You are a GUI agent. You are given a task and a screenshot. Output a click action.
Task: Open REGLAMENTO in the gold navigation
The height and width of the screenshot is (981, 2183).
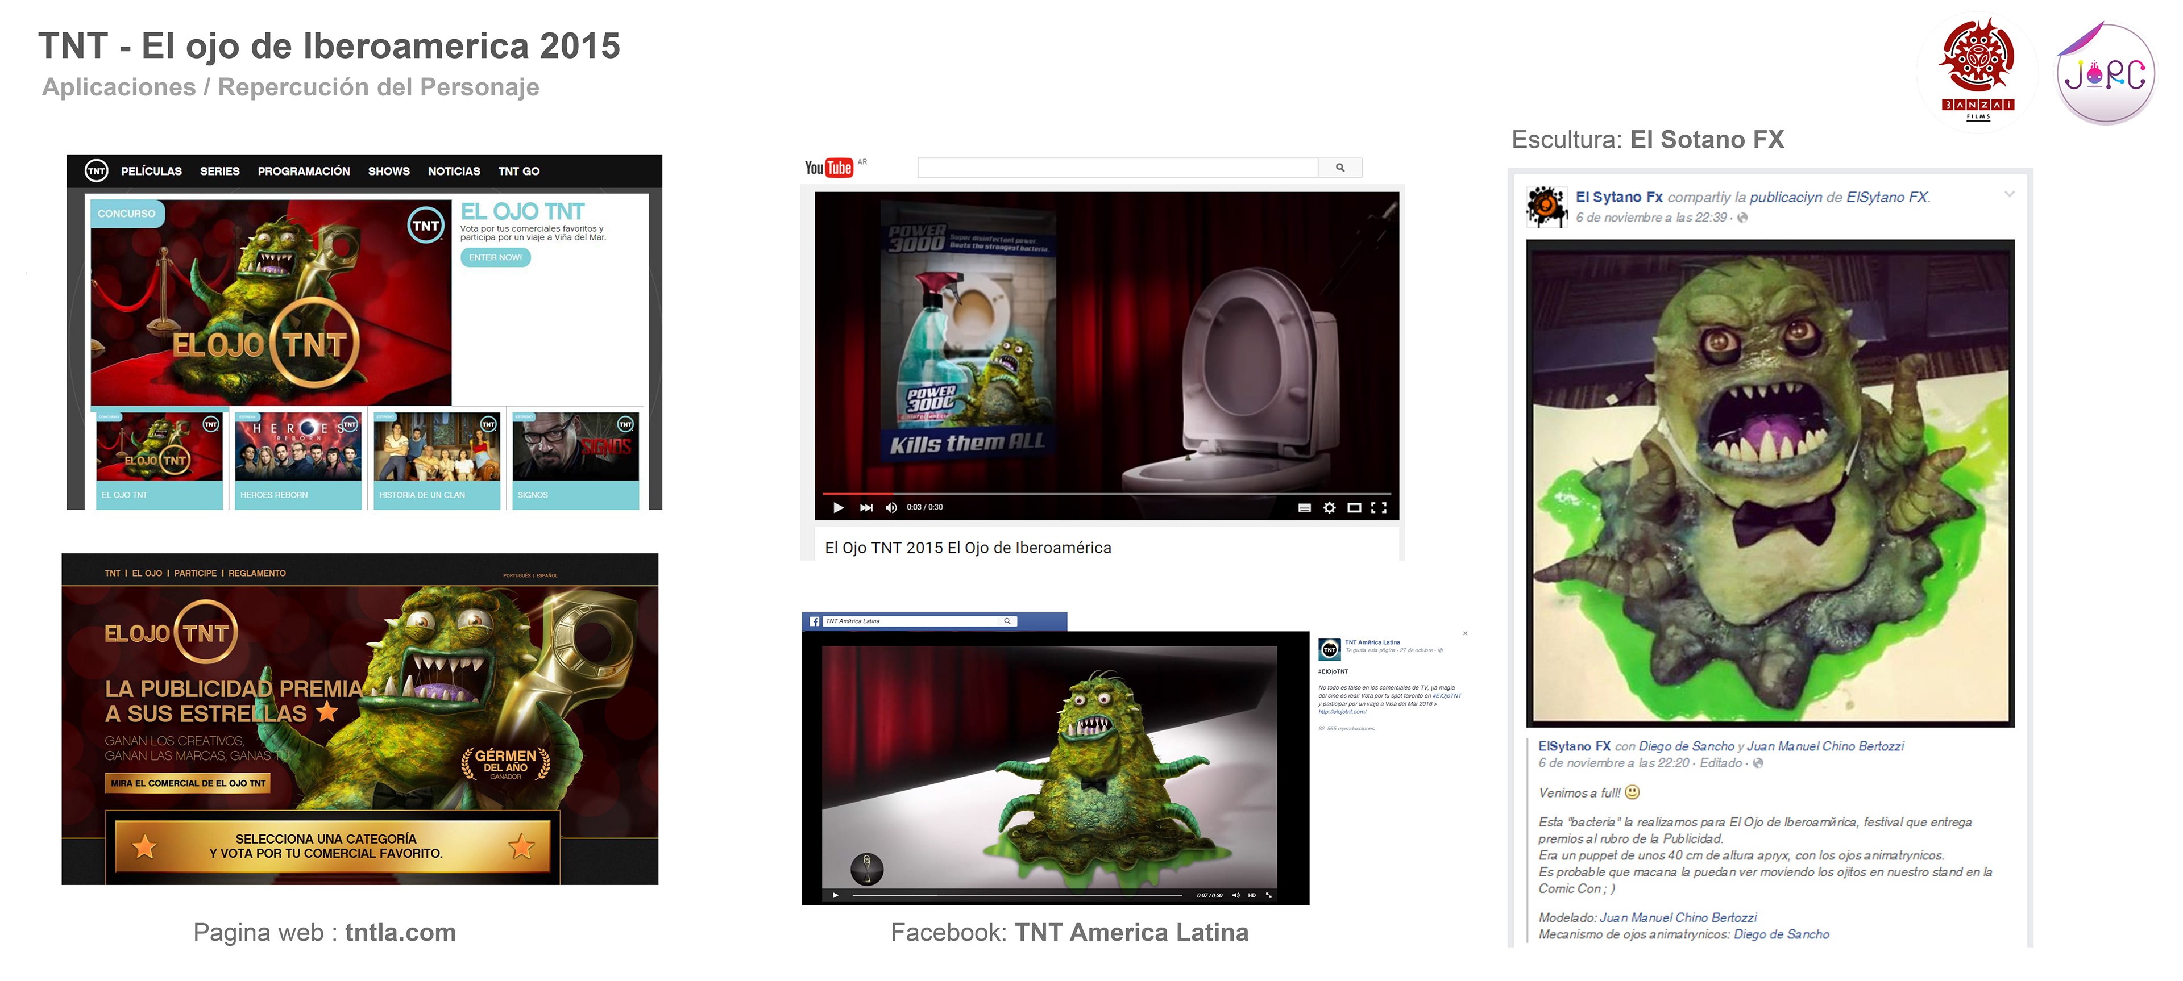pyautogui.click(x=257, y=573)
